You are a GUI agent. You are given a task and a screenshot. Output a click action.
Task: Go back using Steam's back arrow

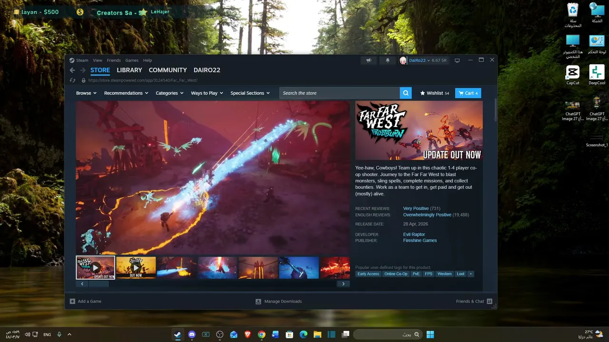coord(72,70)
